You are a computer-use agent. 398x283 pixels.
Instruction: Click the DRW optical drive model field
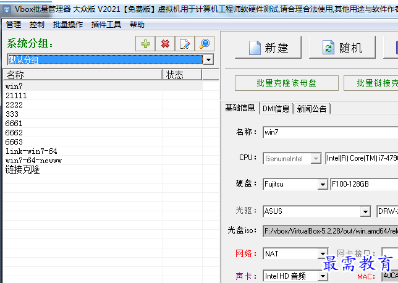click(x=387, y=211)
